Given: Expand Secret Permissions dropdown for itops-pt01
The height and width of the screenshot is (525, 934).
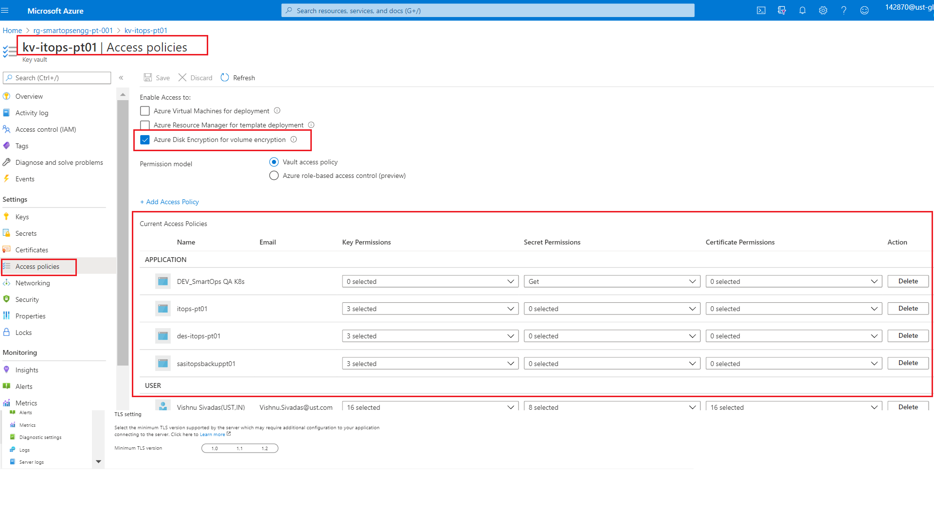Looking at the screenshot, I should coord(612,309).
